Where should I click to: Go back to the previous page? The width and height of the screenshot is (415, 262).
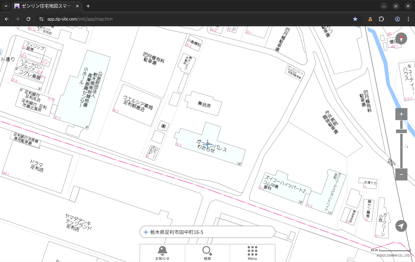[7, 19]
